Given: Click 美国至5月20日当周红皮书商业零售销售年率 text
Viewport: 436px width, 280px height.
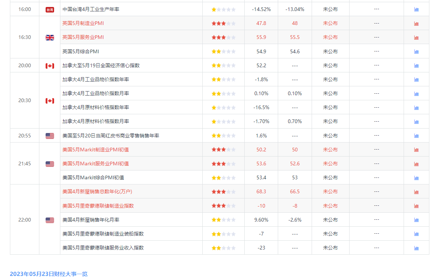Looking at the screenshot, I should [x=111, y=136].
